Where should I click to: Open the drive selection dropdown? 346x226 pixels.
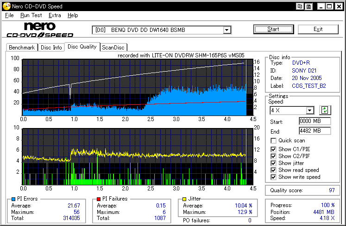[226, 30]
